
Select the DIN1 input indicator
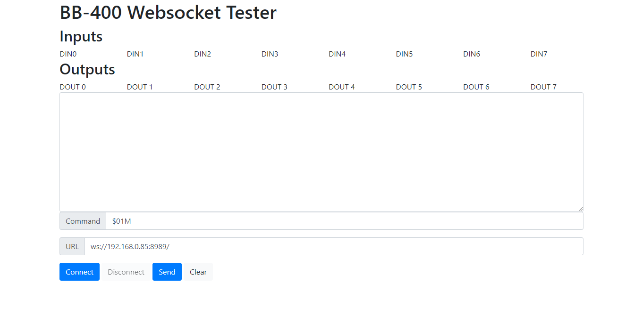(135, 54)
